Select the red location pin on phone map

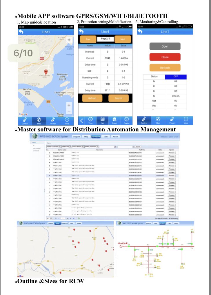(46, 72)
